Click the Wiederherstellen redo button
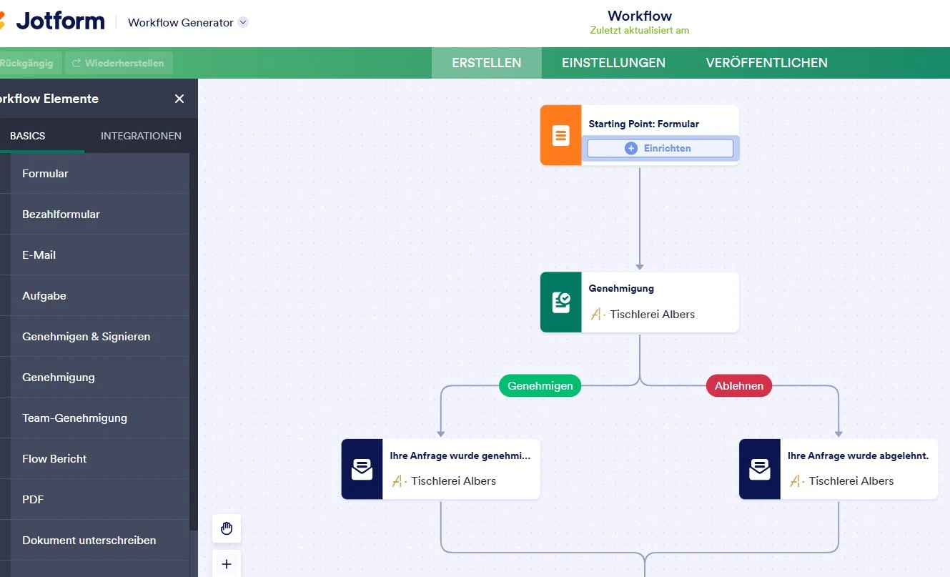The image size is (950, 577). [119, 63]
